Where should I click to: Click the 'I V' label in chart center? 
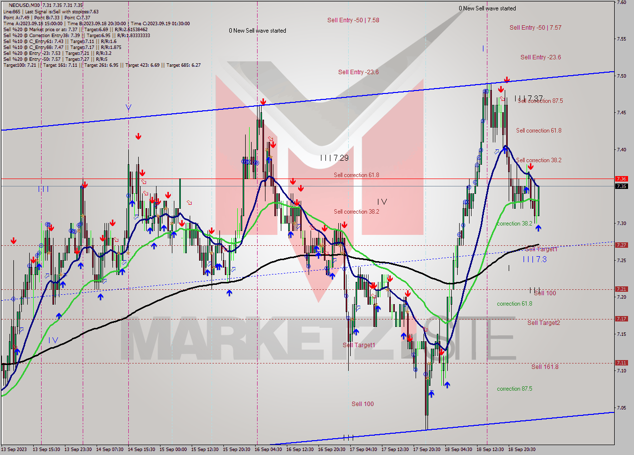click(382, 202)
